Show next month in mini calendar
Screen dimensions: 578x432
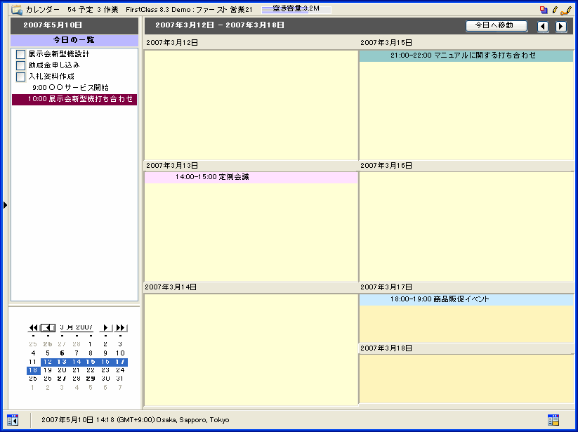pyautogui.click(x=106, y=328)
